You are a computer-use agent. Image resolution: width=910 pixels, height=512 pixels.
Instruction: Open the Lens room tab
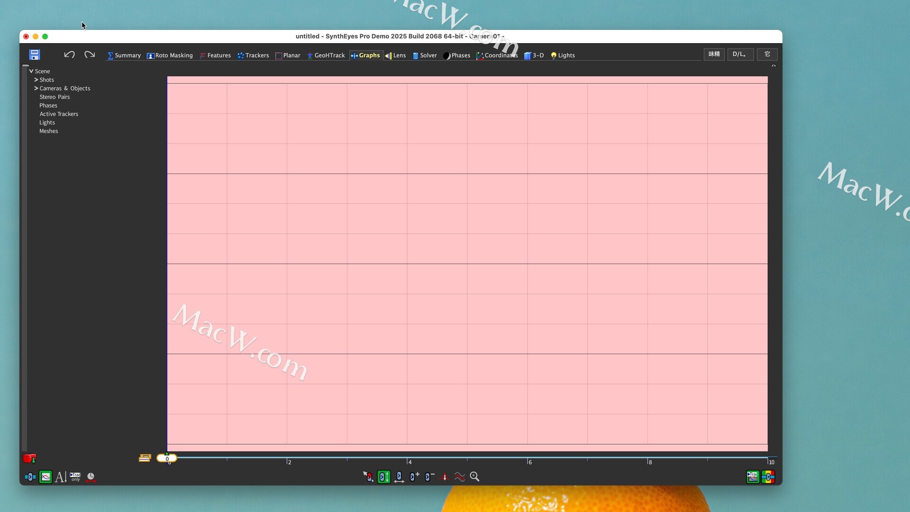click(395, 55)
